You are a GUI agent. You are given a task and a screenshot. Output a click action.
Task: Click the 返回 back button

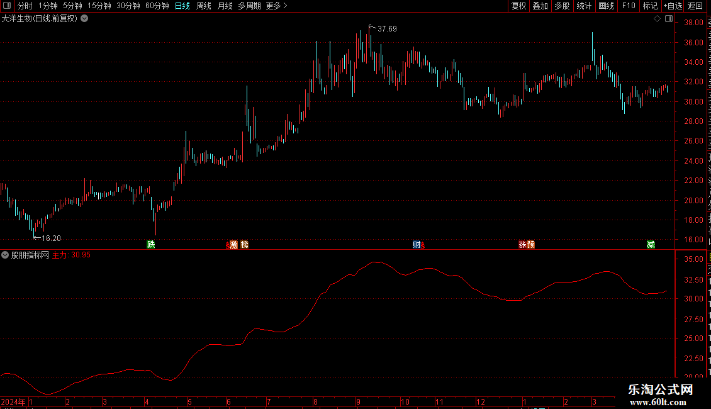[695, 6]
